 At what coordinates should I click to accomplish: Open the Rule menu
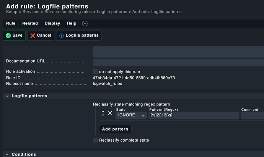(11, 24)
